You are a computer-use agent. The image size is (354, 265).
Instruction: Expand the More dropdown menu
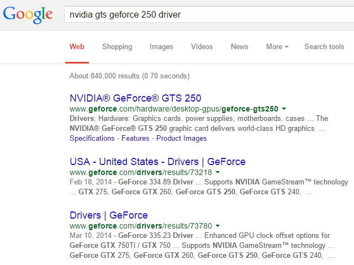tap(277, 47)
